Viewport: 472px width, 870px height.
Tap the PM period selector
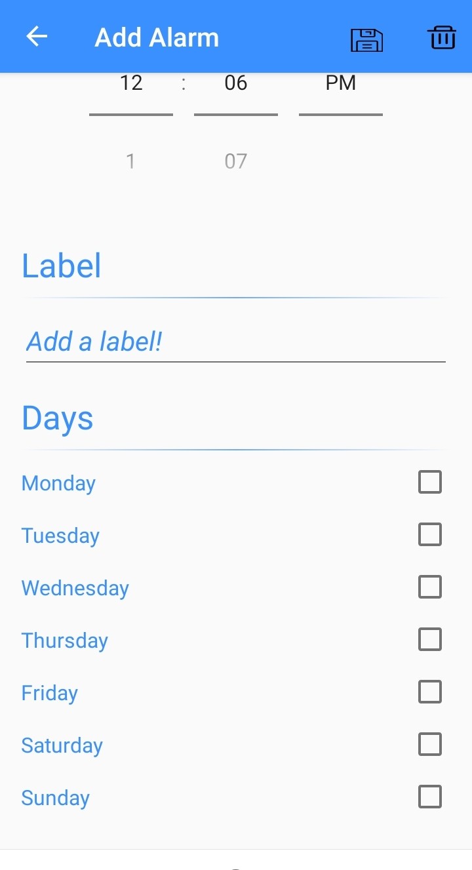(x=341, y=83)
